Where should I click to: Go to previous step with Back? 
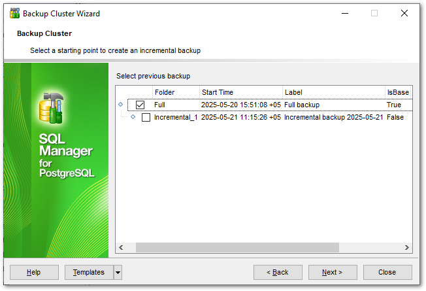pyautogui.click(x=278, y=272)
